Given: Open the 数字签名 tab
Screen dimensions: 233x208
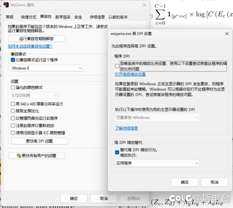Looking at the screenshot, I should pyautogui.click(x=63, y=17).
